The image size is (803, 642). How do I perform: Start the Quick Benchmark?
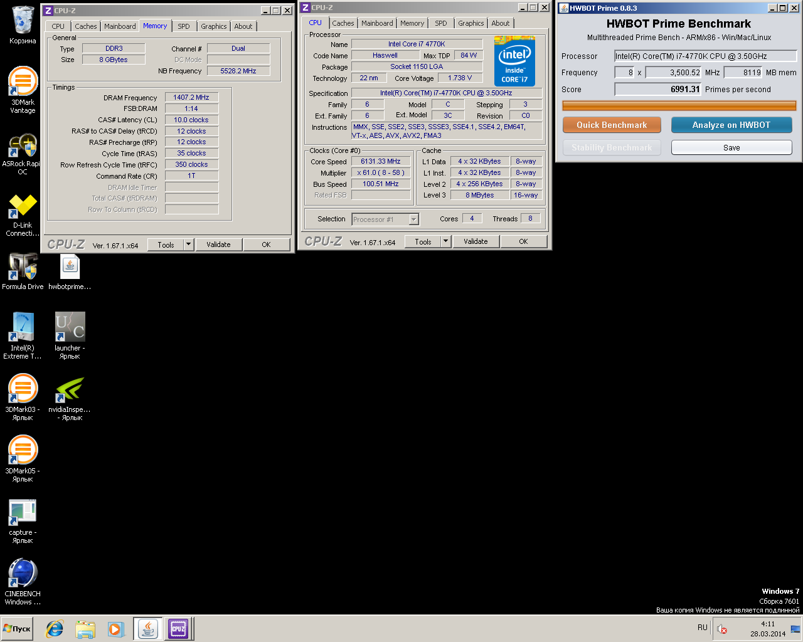point(612,125)
